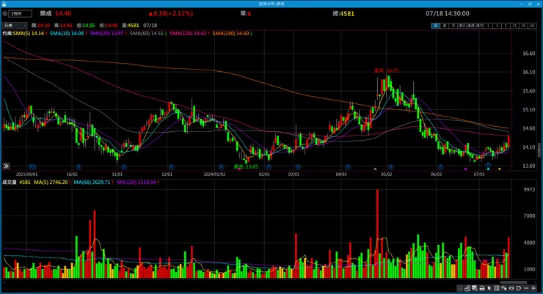Select the arrow pointer tool icon

coord(489,288)
